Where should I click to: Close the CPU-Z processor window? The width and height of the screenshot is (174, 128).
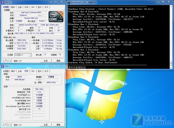[62, 2]
